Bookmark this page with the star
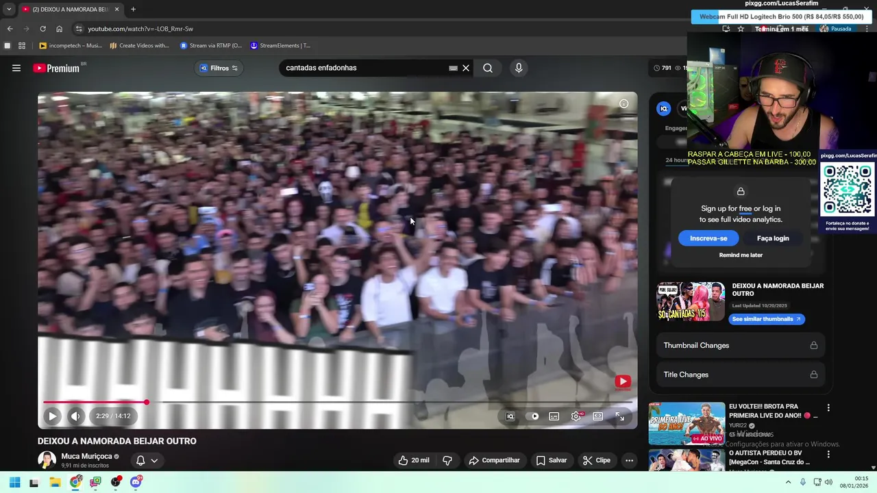 point(741,29)
